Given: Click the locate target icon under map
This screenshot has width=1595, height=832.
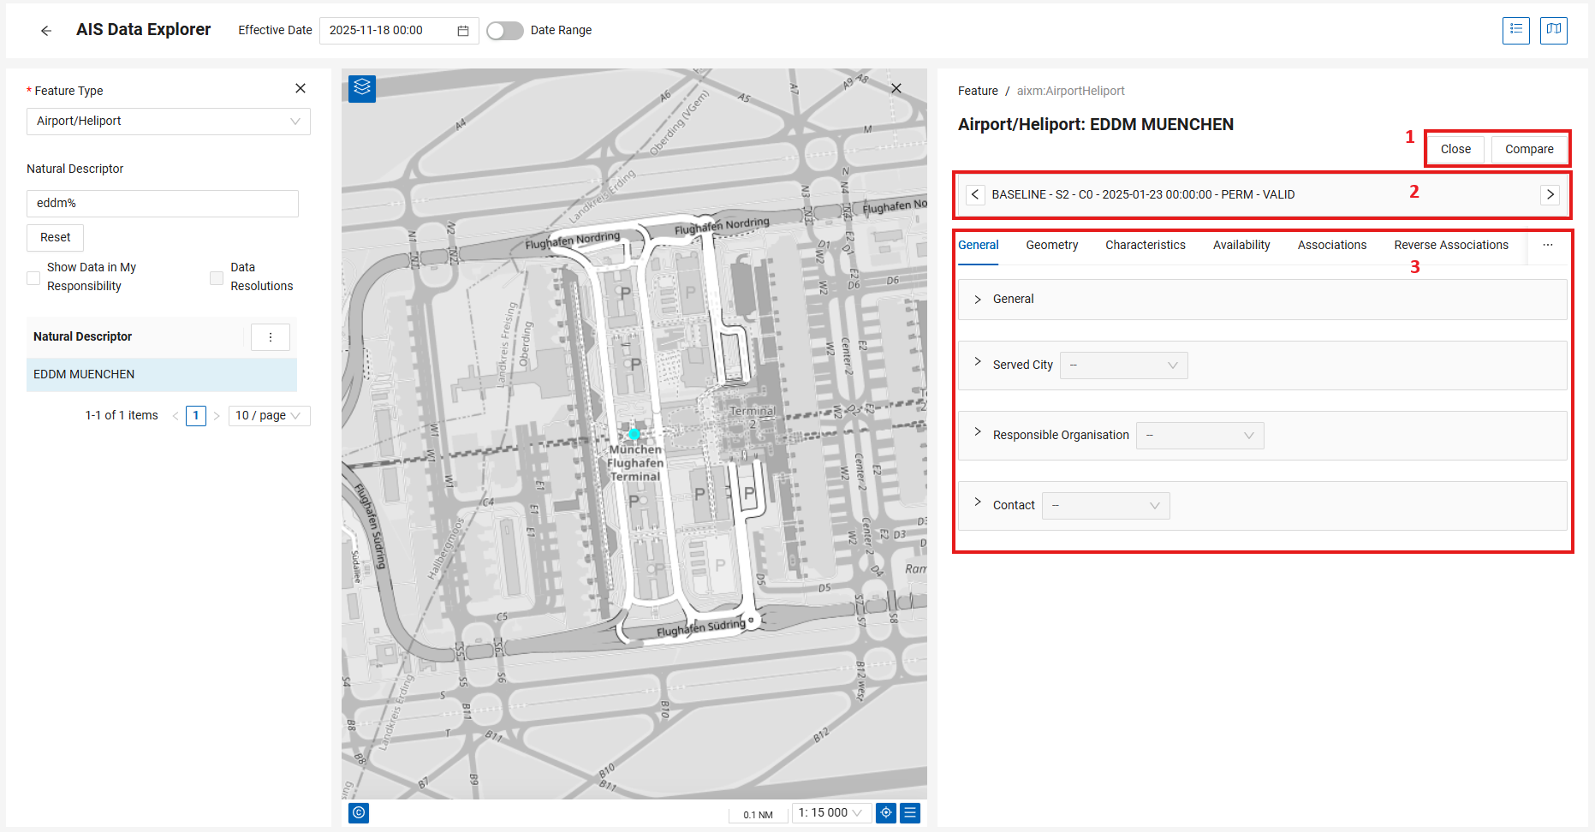Looking at the screenshot, I should click(886, 812).
